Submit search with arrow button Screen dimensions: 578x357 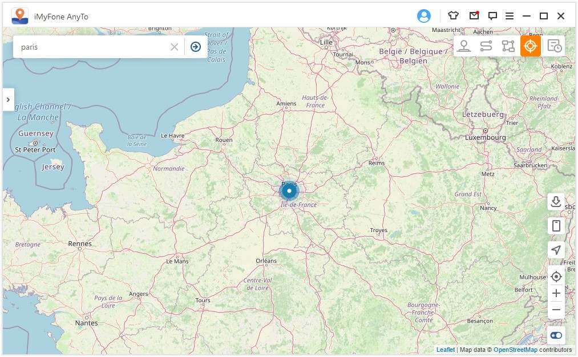tap(196, 47)
